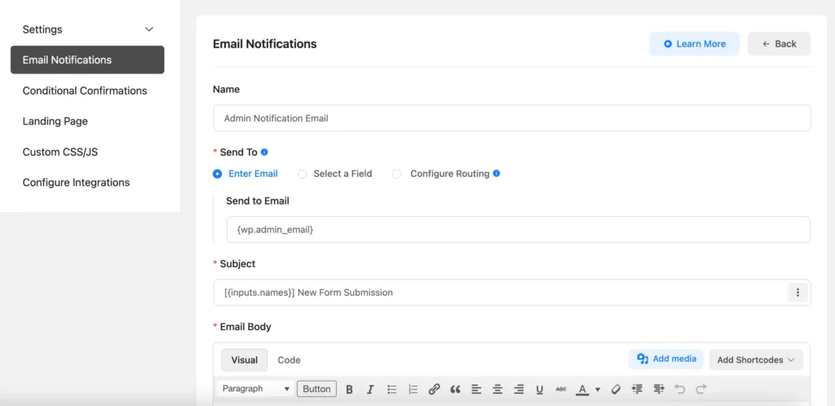Click the Learn More button
The image size is (835, 406).
(x=695, y=44)
